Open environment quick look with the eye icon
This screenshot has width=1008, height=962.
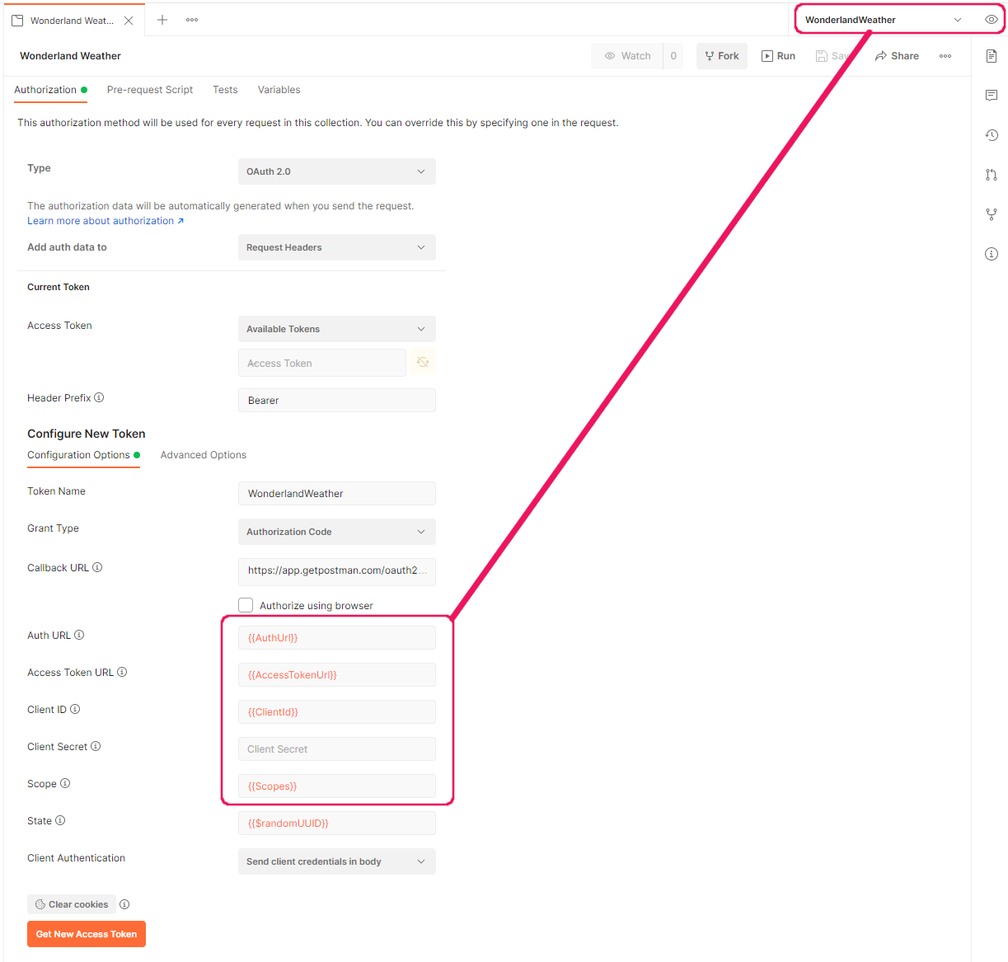click(x=992, y=18)
